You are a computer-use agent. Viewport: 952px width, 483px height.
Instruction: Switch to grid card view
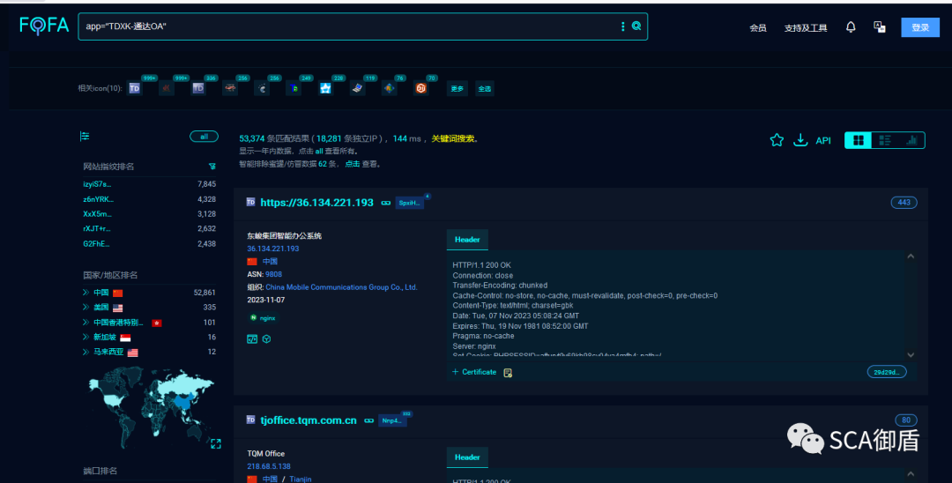pyautogui.click(x=858, y=140)
